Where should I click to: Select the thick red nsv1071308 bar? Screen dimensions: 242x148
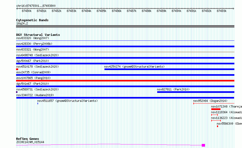coord(216,109)
